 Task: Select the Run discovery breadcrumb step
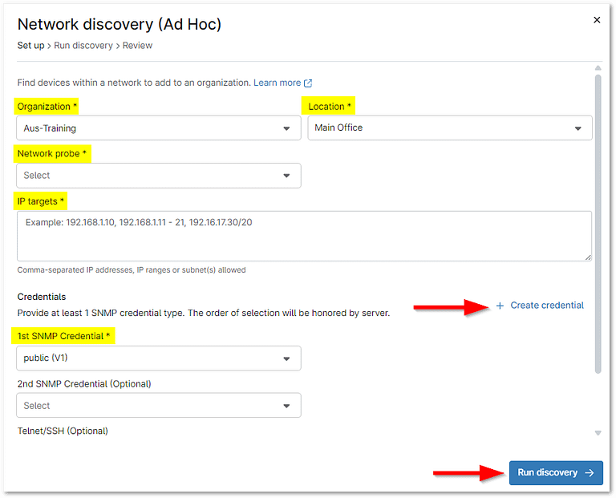point(83,46)
